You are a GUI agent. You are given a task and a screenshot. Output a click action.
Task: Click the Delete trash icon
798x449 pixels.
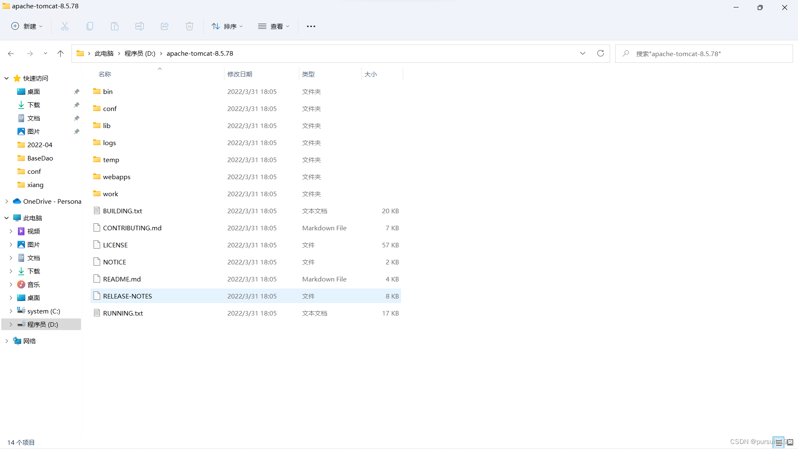pyautogui.click(x=190, y=26)
